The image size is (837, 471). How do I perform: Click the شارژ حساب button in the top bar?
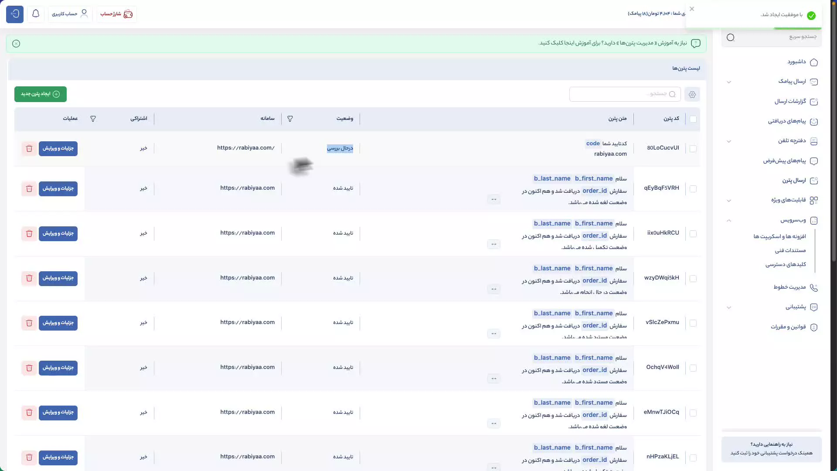coord(116,14)
